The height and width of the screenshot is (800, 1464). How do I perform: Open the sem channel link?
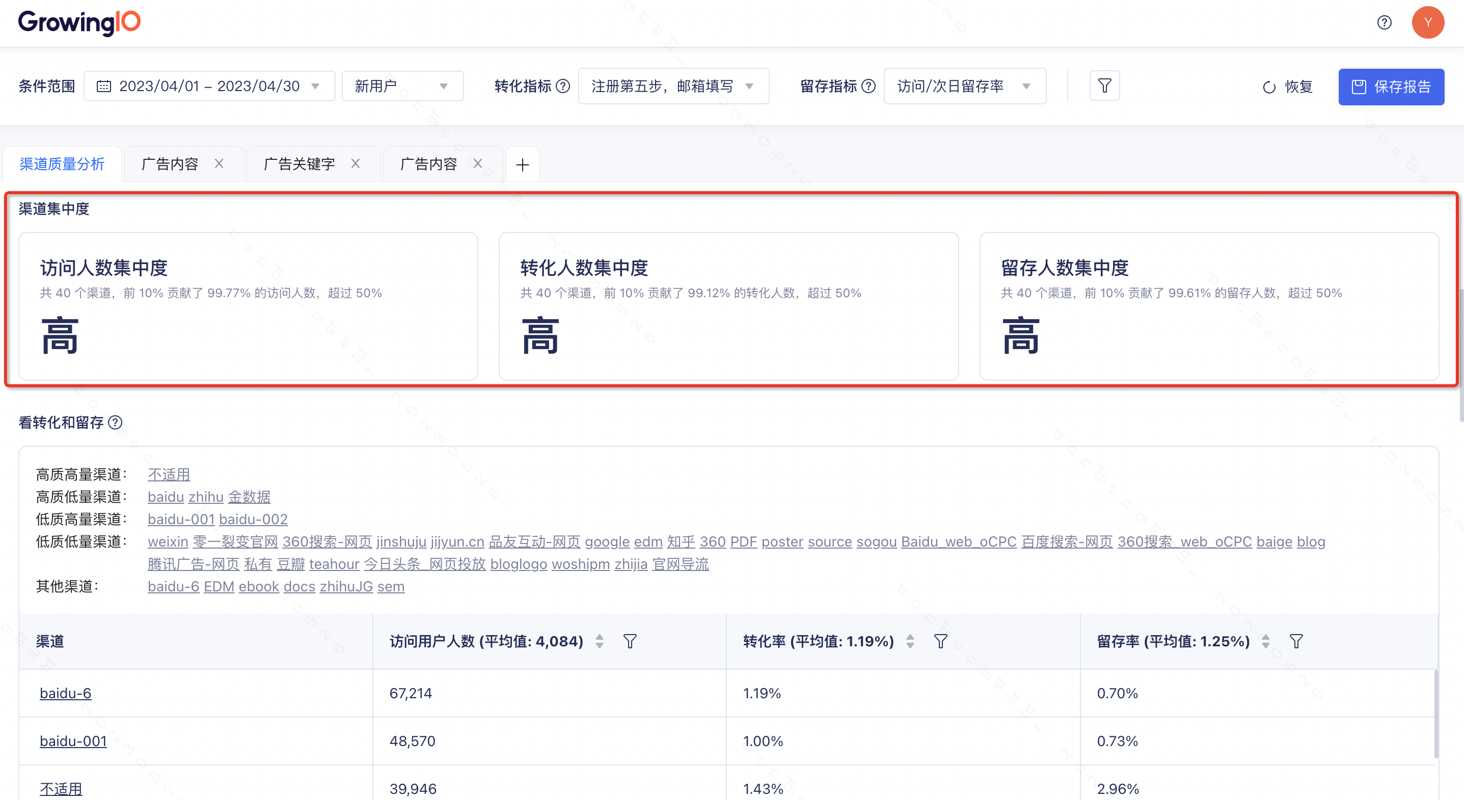click(x=391, y=587)
